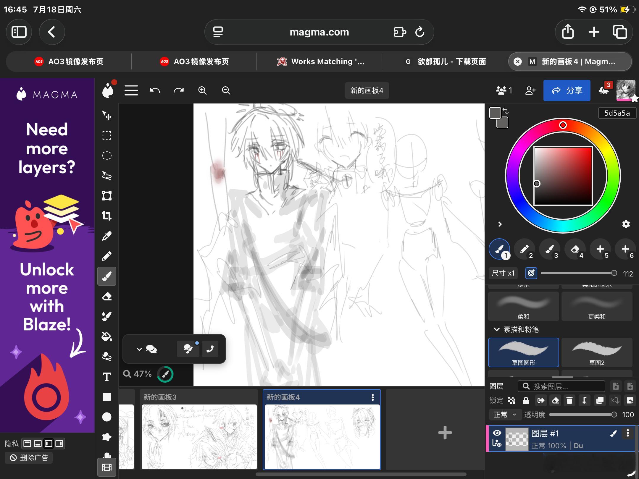Open the Magma logo menu

point(108,90)
